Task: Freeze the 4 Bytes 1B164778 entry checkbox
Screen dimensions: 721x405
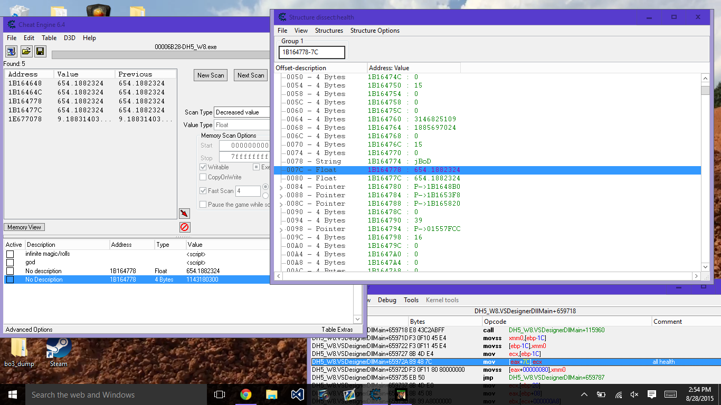Action: coord(10,279)
